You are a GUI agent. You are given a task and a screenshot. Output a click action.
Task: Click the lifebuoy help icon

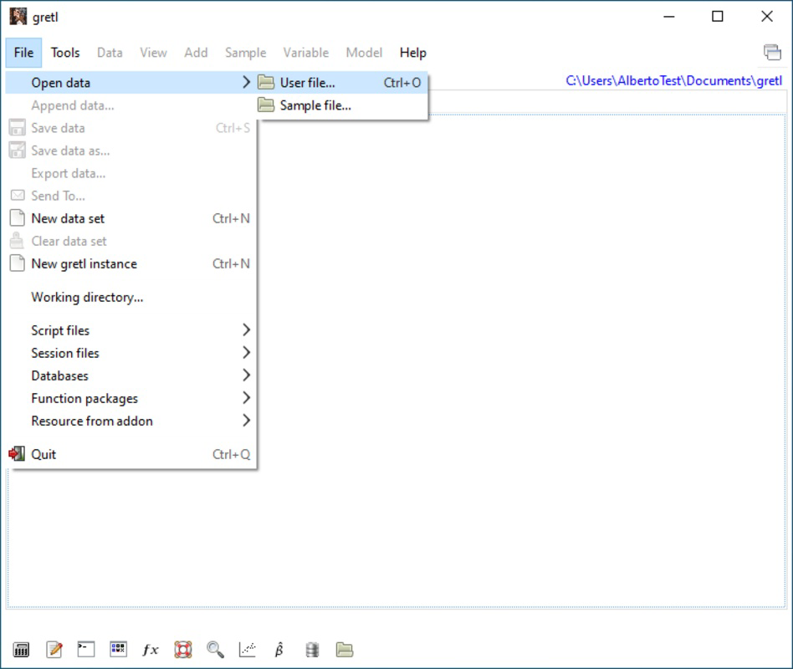(183, 649)
